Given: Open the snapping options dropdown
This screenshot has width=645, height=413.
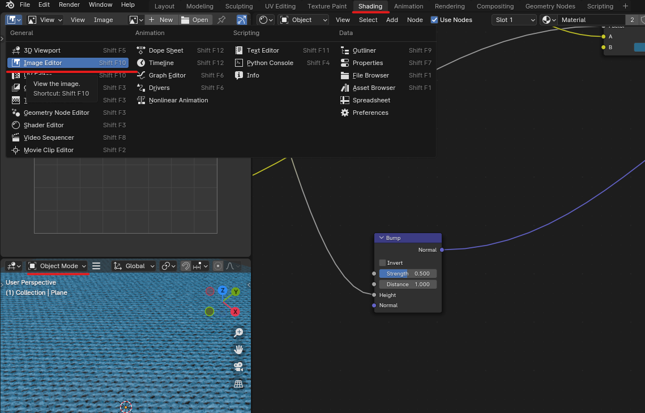Looking at the screenshot, I should click(200, 266).
